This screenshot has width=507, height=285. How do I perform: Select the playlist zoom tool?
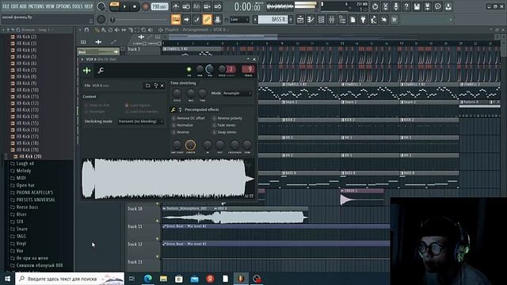pyautogui.click(x=144, y=30)
